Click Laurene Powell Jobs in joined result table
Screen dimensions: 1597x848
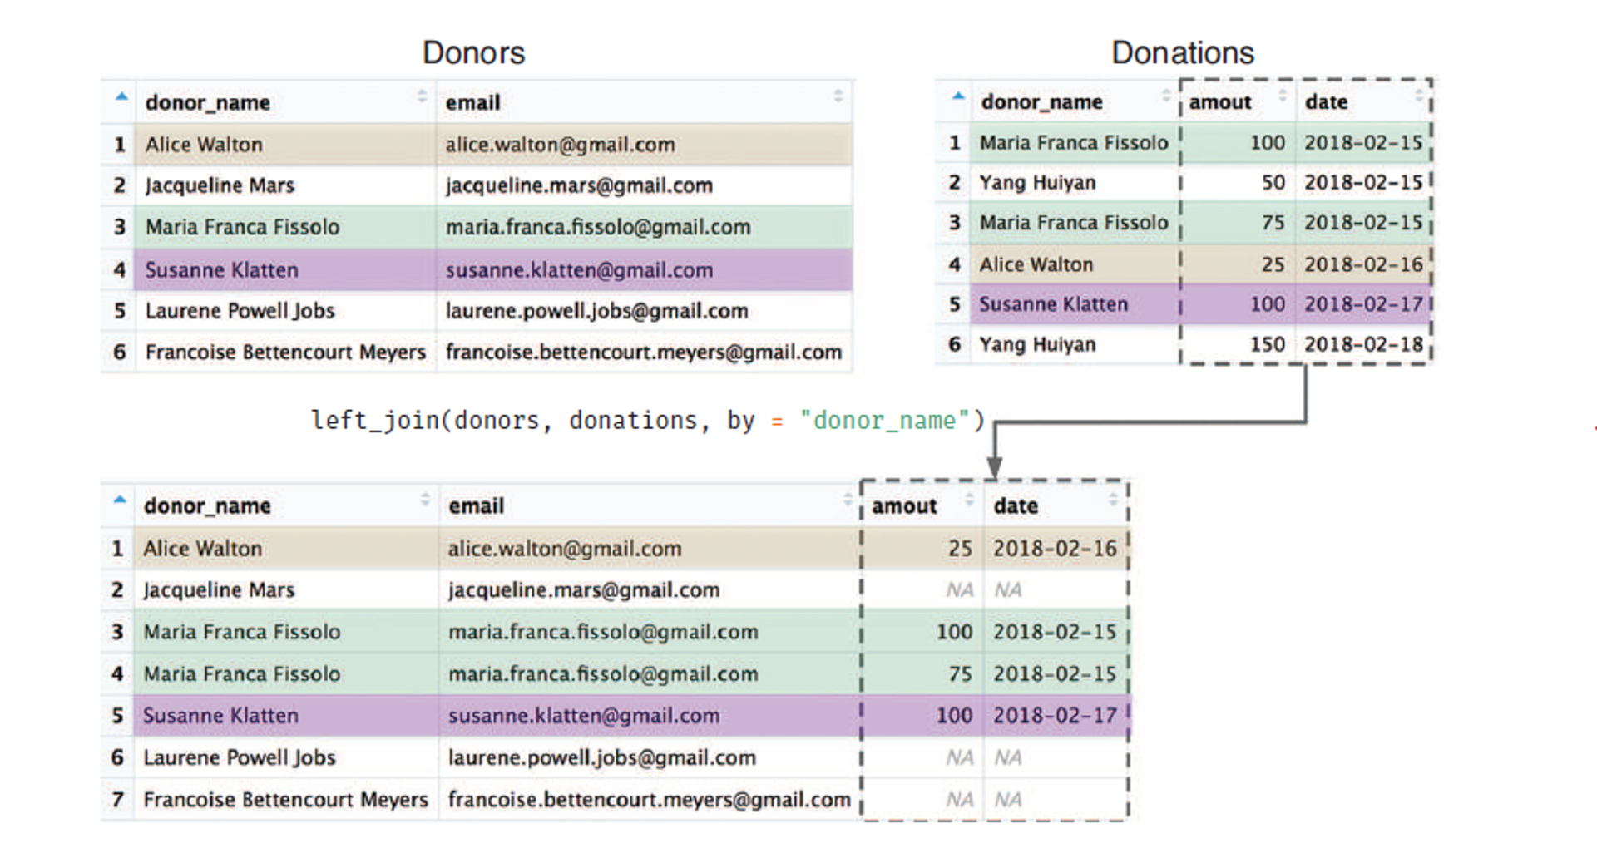click(x=240, y=758)
